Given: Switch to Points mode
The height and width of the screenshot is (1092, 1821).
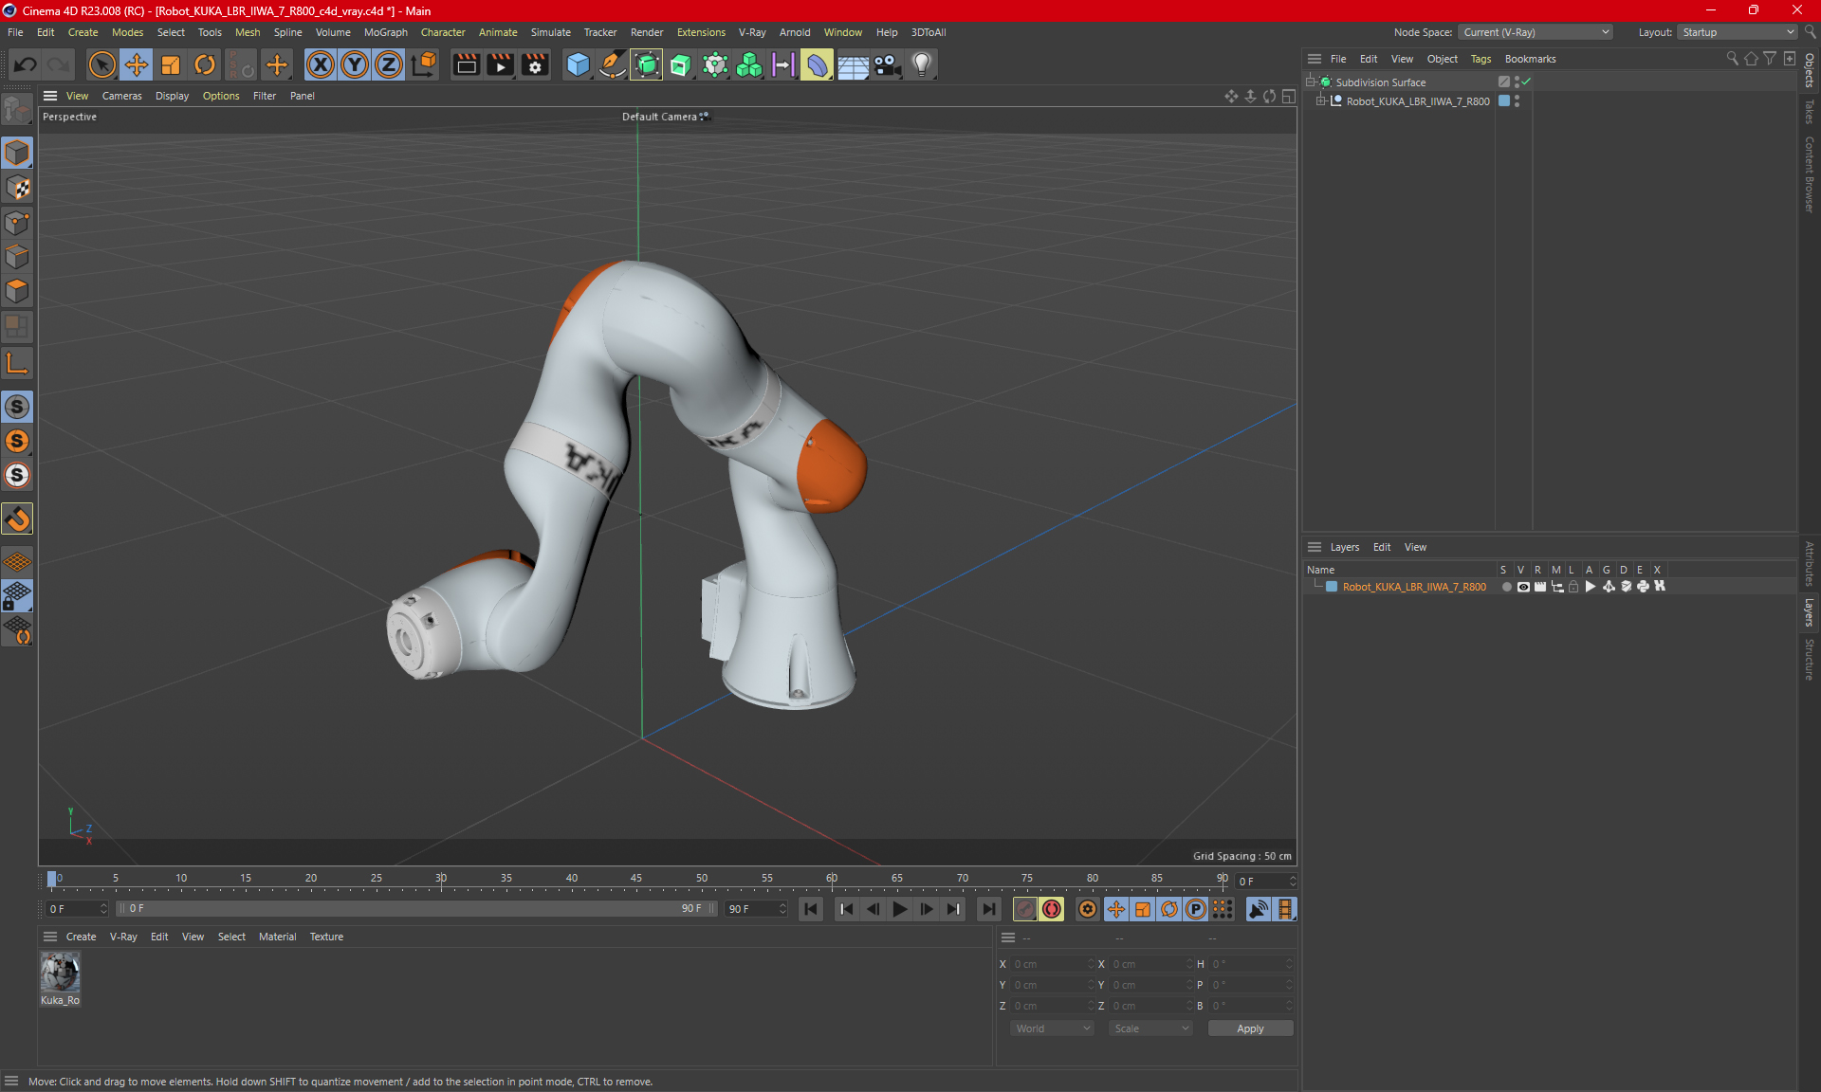Looking at the screenshot, I should coord(17,223).
